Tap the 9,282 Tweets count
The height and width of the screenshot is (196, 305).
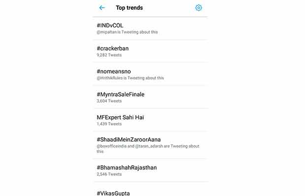point(109,55)
